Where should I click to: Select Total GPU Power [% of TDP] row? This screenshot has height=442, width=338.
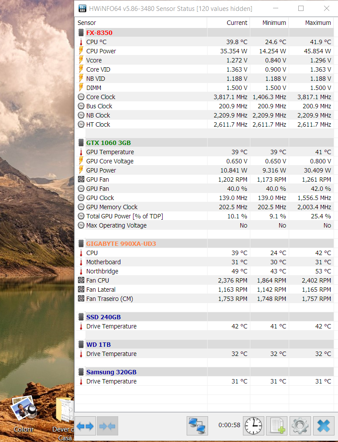[x=204, y=216]
